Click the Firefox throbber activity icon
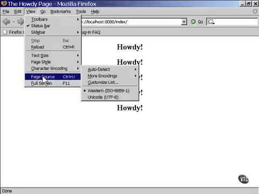This screenshot has width=259, height=194. click(x=255, y=11)
